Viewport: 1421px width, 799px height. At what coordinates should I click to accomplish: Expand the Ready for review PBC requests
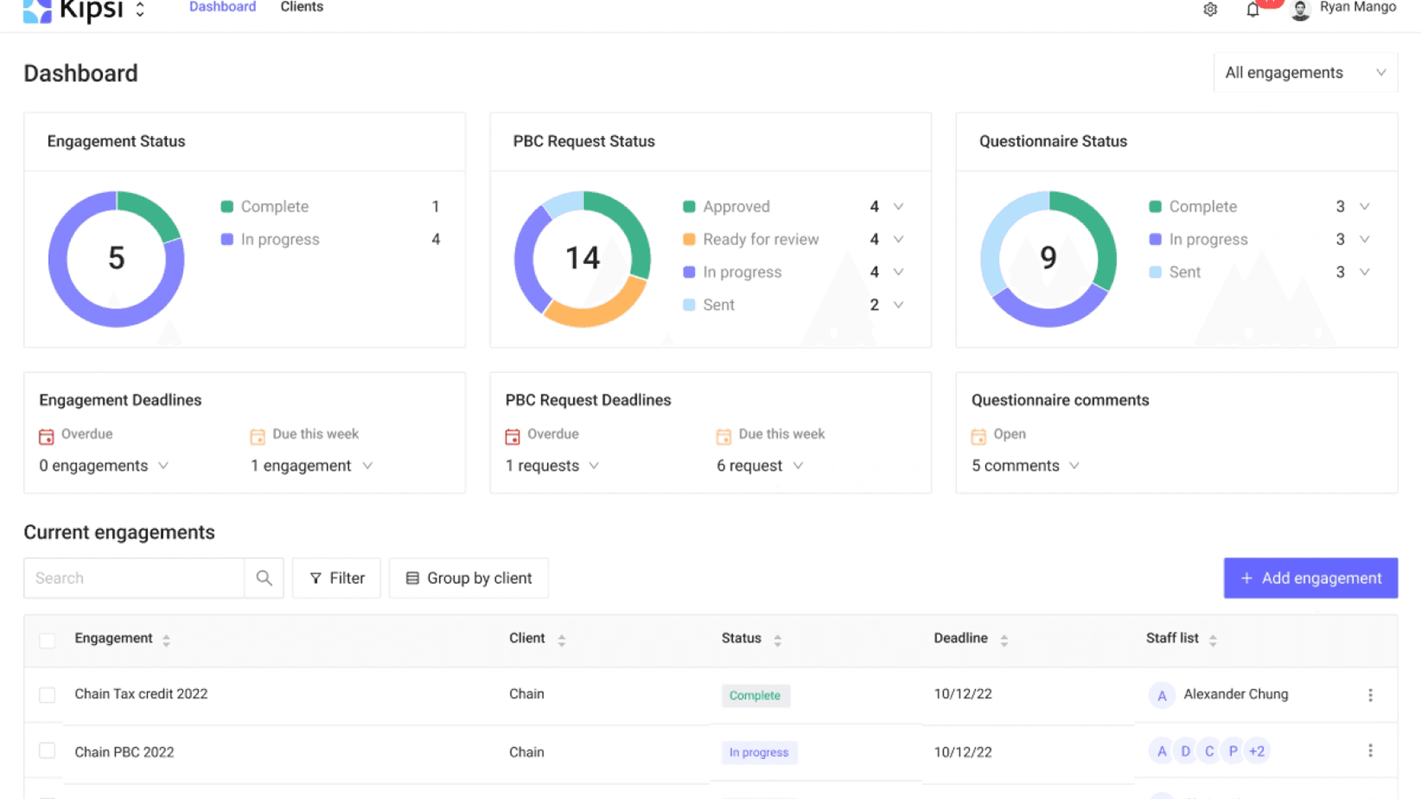pos(898,239)
